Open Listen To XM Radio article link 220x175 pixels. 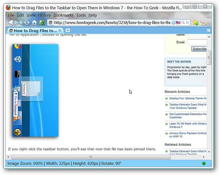tap(188, 125)
